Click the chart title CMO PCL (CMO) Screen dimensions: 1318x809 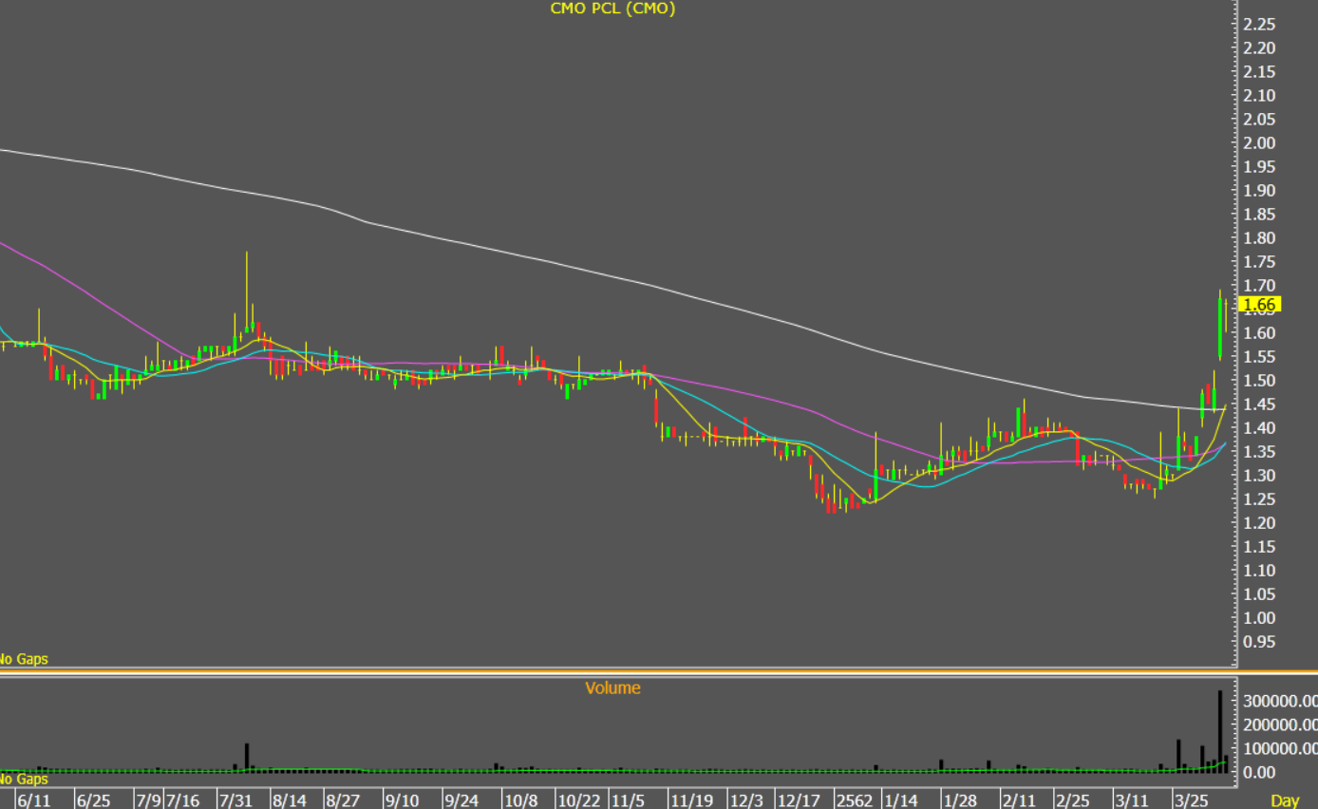[612, 8]
